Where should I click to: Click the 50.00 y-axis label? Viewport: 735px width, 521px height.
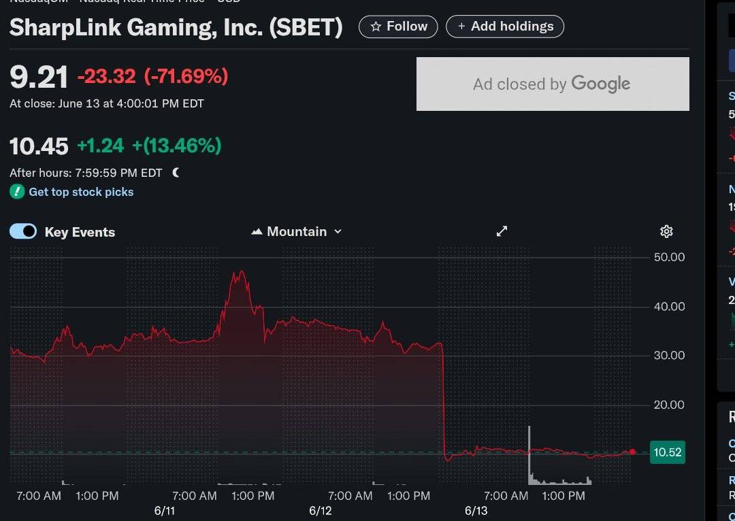click(x=669, y=257)
